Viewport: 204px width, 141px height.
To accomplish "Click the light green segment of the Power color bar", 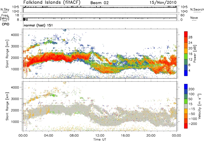I will pos(186,56).
